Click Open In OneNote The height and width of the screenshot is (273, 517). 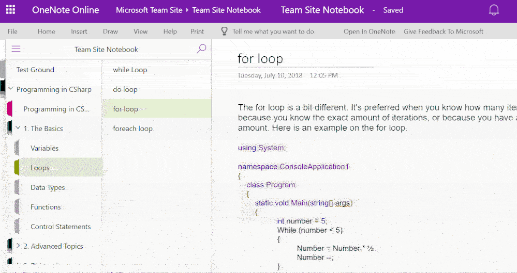click(370, 31)
